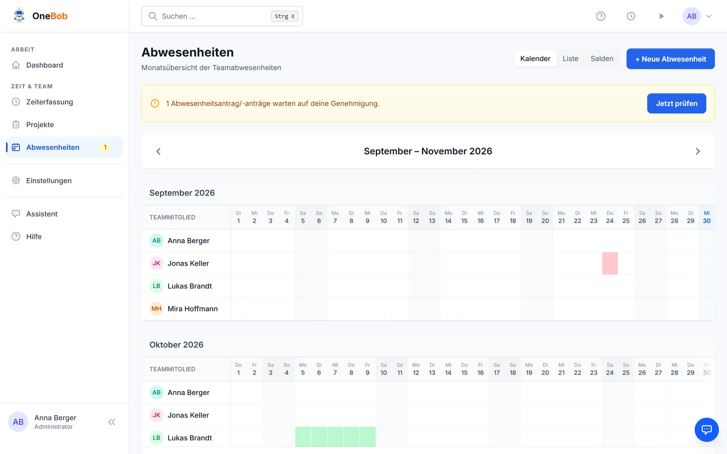Click Jonas Keller's red absence on September 24
This screenshot has width=727, height=454.
coord(610,263)
